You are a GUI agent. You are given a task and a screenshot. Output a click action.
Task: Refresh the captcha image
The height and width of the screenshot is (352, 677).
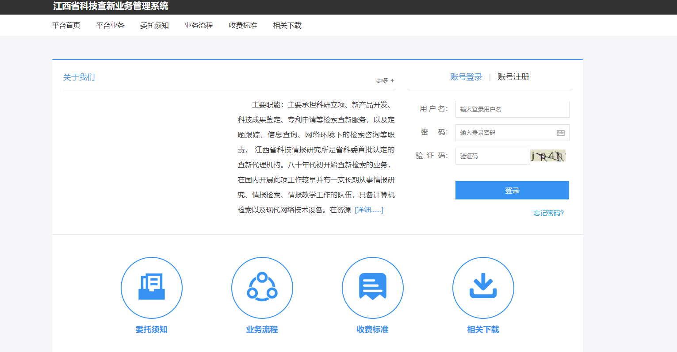point(548,156)
